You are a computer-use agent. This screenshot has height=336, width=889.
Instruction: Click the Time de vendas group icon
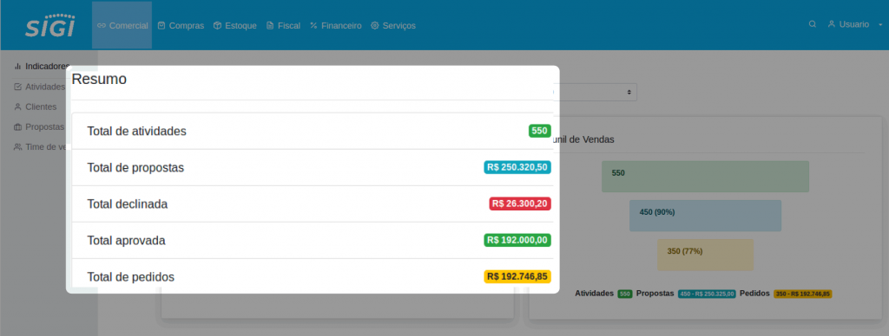click(x=17, y=147)
